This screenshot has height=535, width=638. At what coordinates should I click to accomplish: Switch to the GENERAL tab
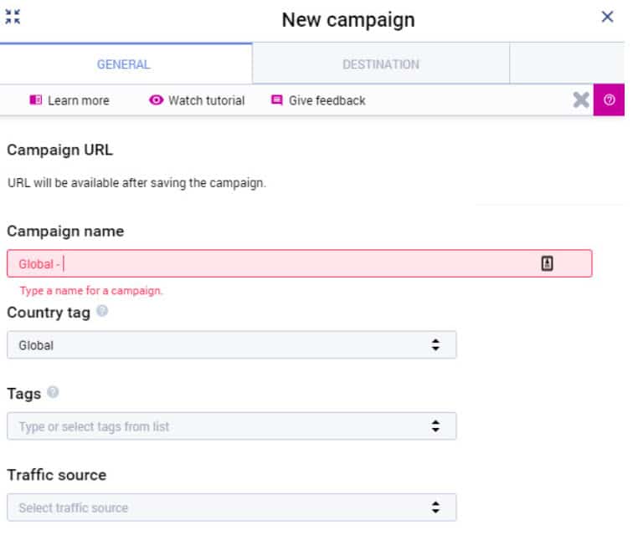pyautogui.click(x=124, y=64)
